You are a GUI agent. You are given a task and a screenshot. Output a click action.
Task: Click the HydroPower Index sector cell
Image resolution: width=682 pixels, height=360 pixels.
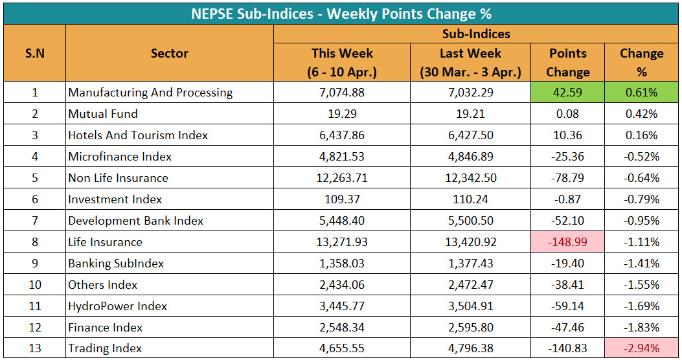pos(117,306)
